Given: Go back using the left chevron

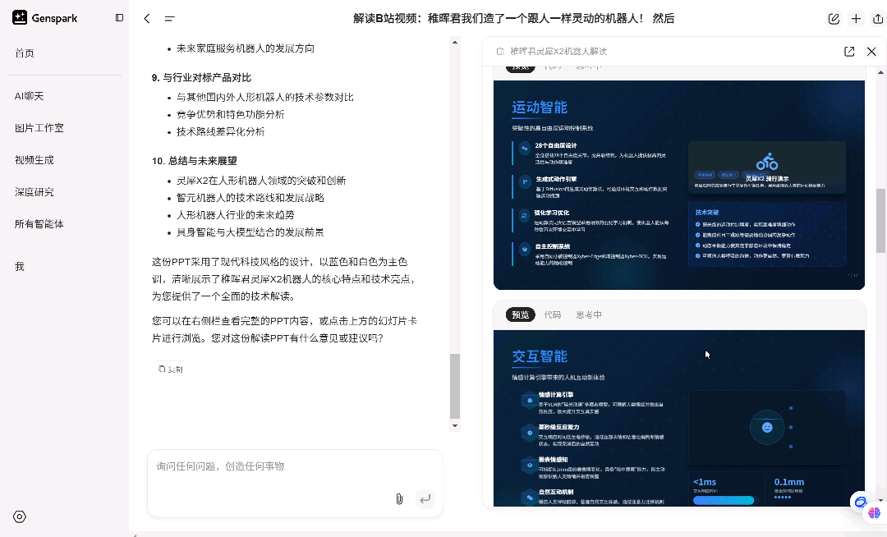Looking at the screenshot, I should (147, 18).
